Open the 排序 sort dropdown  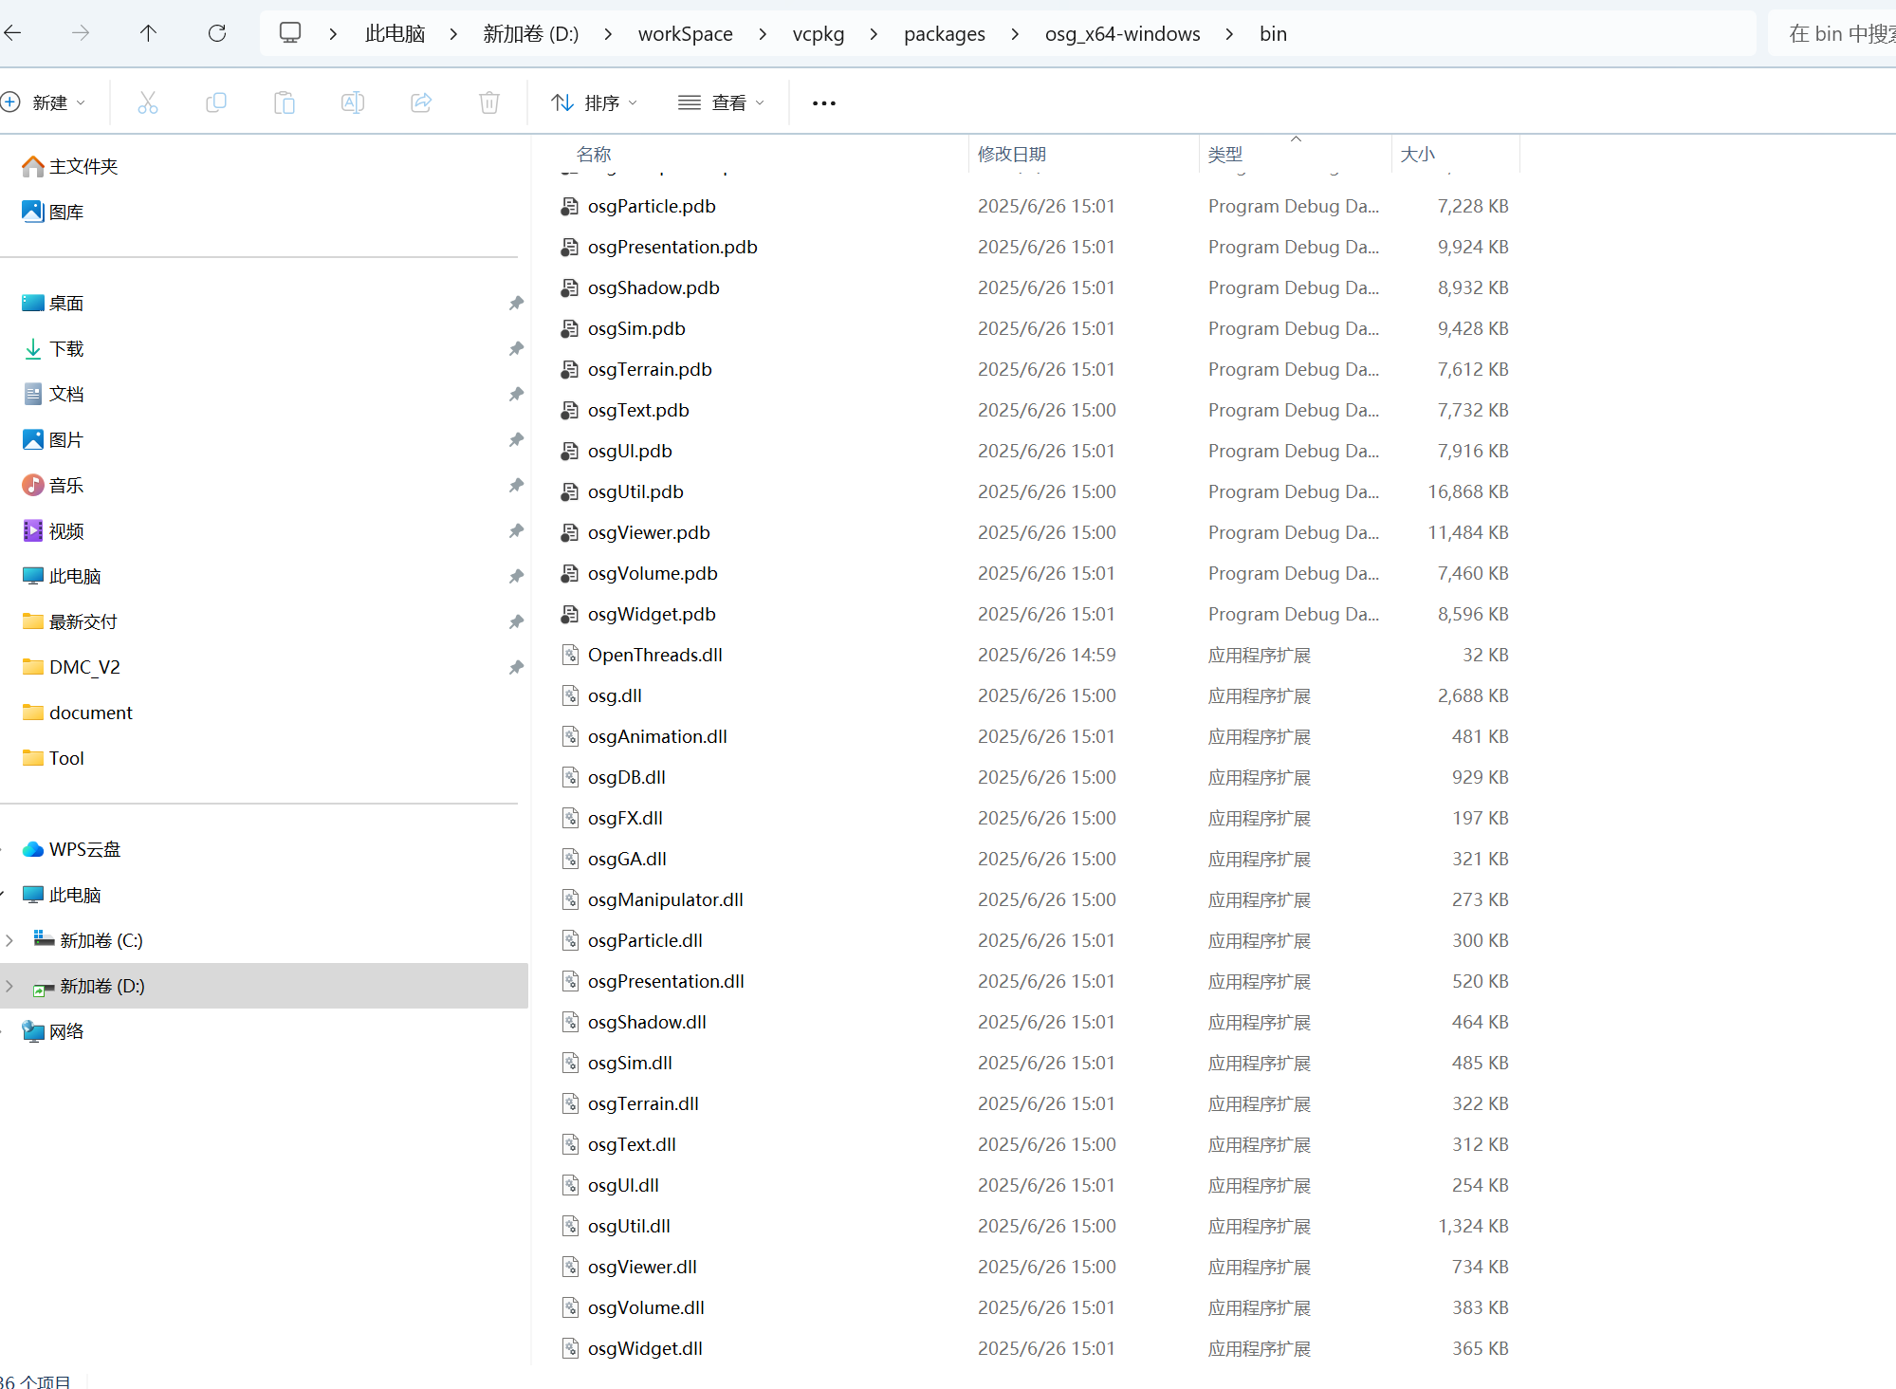(595, 102)
